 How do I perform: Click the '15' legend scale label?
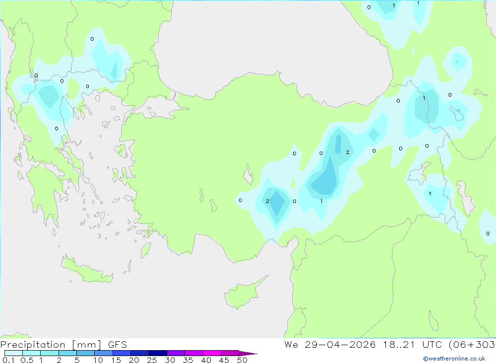tap(116, 360)
